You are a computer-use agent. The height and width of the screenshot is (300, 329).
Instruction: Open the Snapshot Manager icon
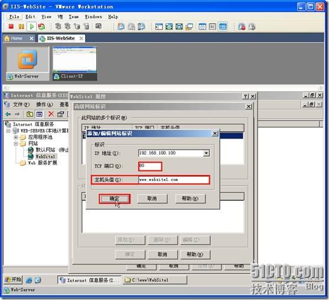click(x=141, y=27)
